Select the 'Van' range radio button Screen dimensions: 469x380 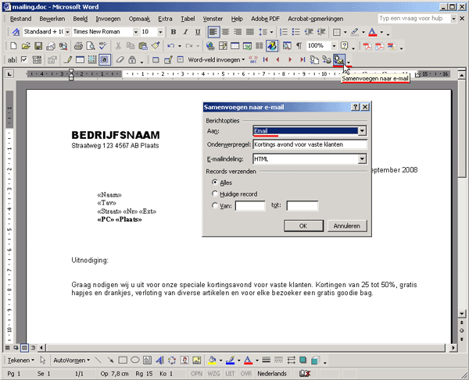coord(215,206)
